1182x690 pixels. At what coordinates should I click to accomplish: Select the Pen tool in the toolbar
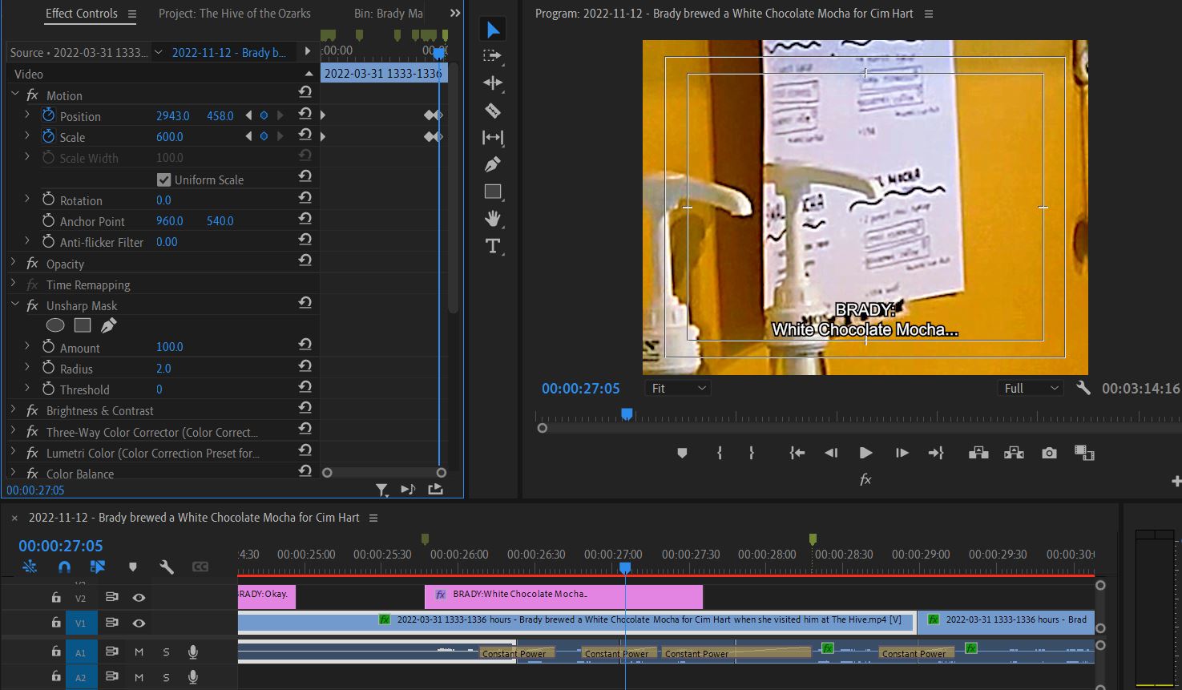pos(493,164)
